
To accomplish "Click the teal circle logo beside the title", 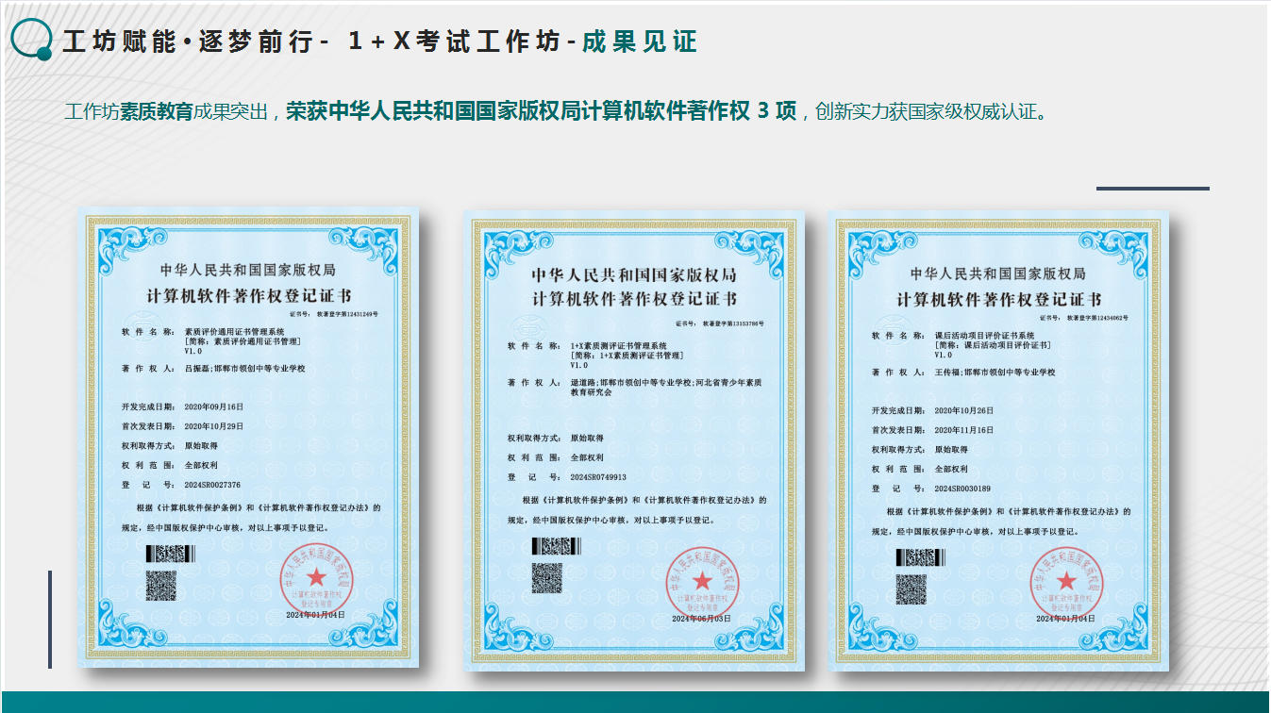I will [x=31, y=40].
